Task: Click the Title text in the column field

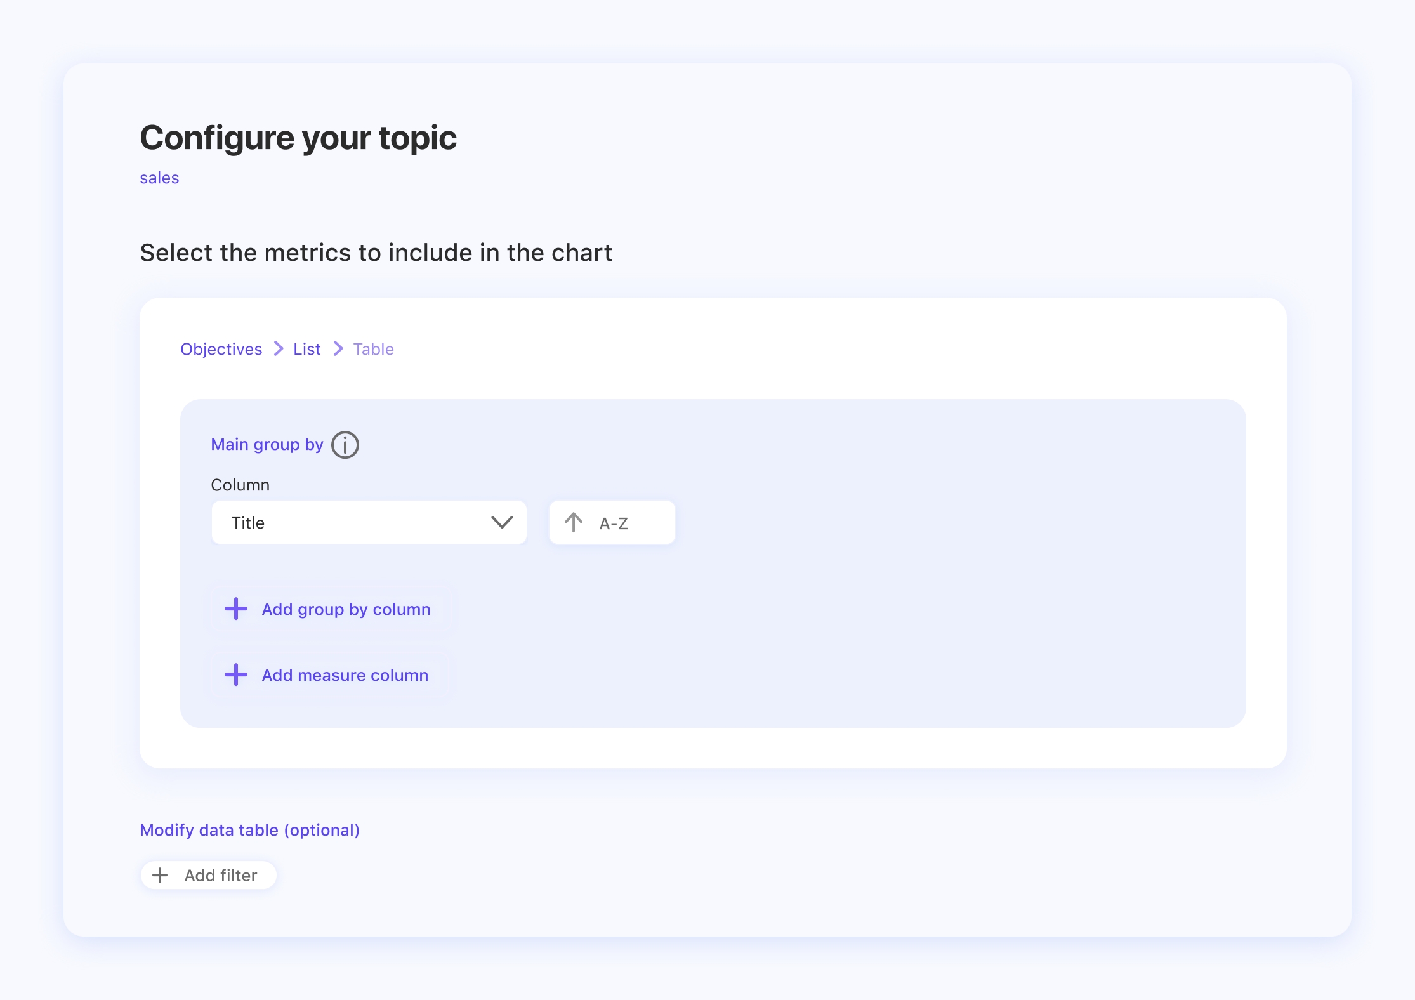Action: (x=248, y=523)
